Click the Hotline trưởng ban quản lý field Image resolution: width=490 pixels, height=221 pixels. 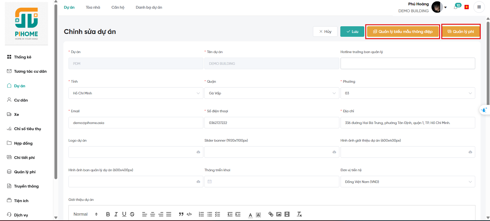[x=408, y=64]
